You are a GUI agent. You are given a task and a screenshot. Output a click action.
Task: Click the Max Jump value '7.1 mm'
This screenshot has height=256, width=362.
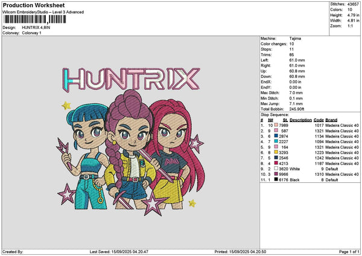pos(296,104)
